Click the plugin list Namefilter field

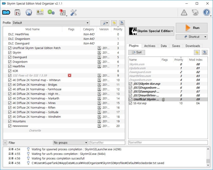pos(168,142)
